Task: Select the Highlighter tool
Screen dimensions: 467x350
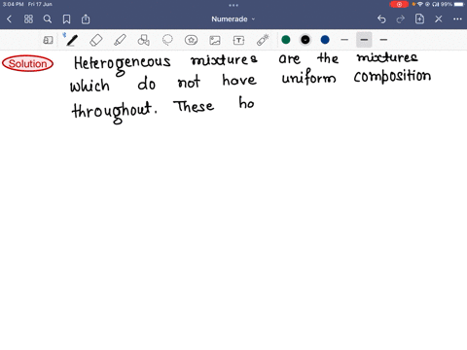Action: [120, 40]
